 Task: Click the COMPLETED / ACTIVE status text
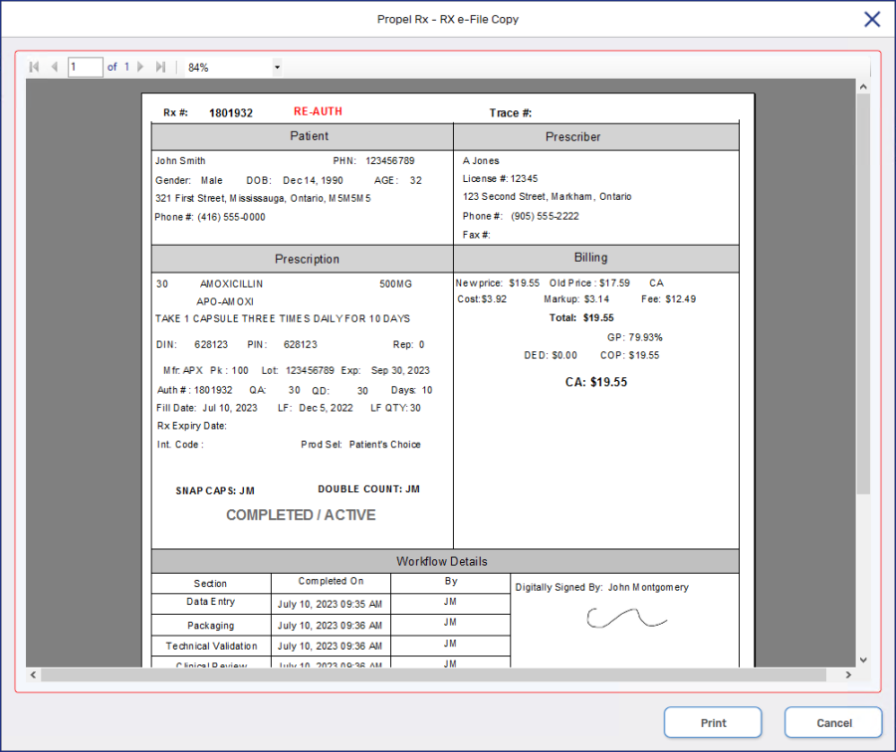(x=301, y=515)
